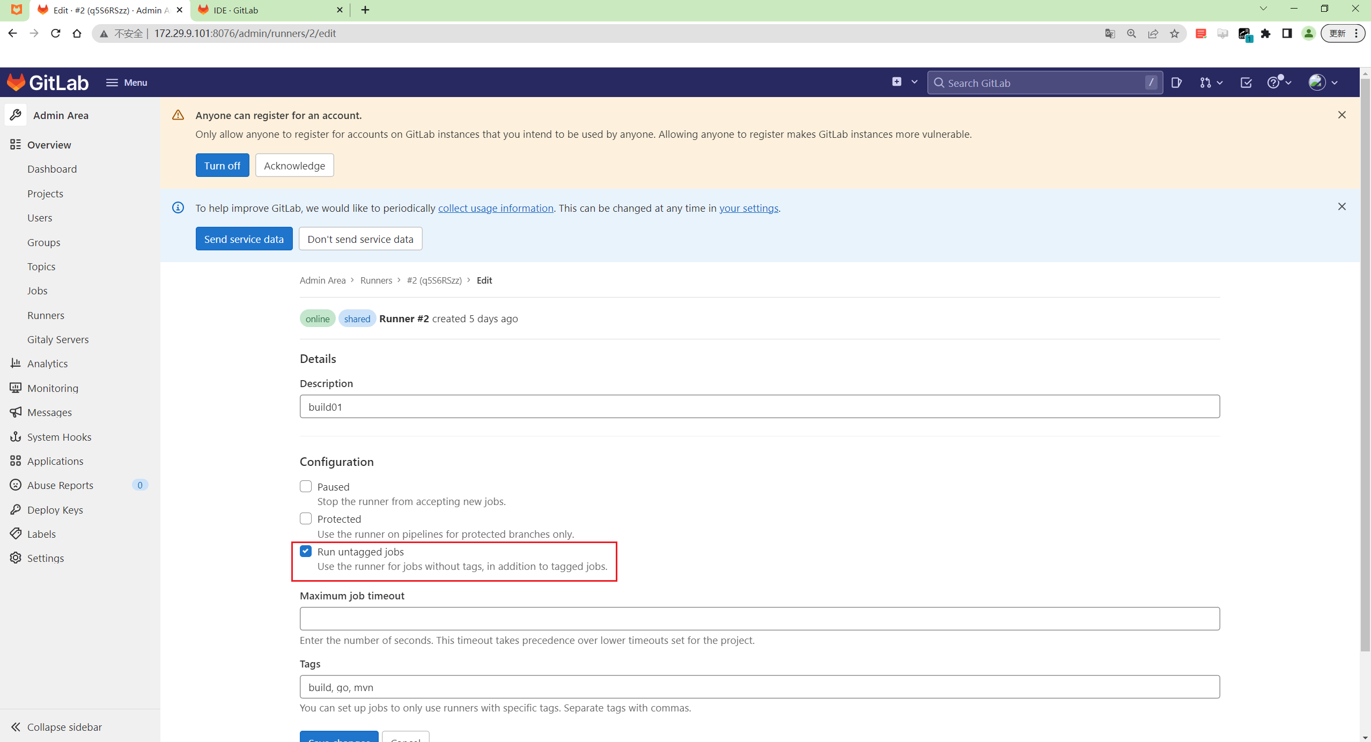Screen dimensions: 1371x742
Task: Click the Admin Area breadcrumb link
Action: 322,280
